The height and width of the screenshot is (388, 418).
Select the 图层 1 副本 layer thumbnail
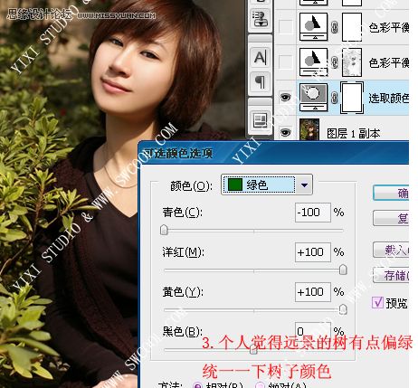point(309,129)
